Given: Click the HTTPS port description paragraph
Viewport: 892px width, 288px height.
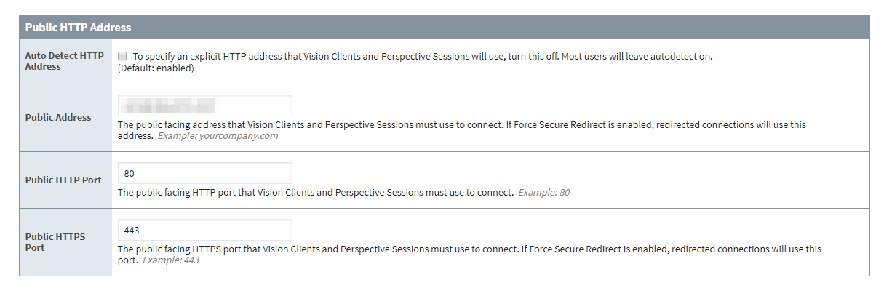Looking at the screenshot, I should [469, 255].
